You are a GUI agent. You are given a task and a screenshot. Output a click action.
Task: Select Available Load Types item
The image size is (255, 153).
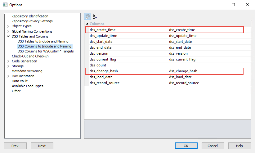(28, 86)
